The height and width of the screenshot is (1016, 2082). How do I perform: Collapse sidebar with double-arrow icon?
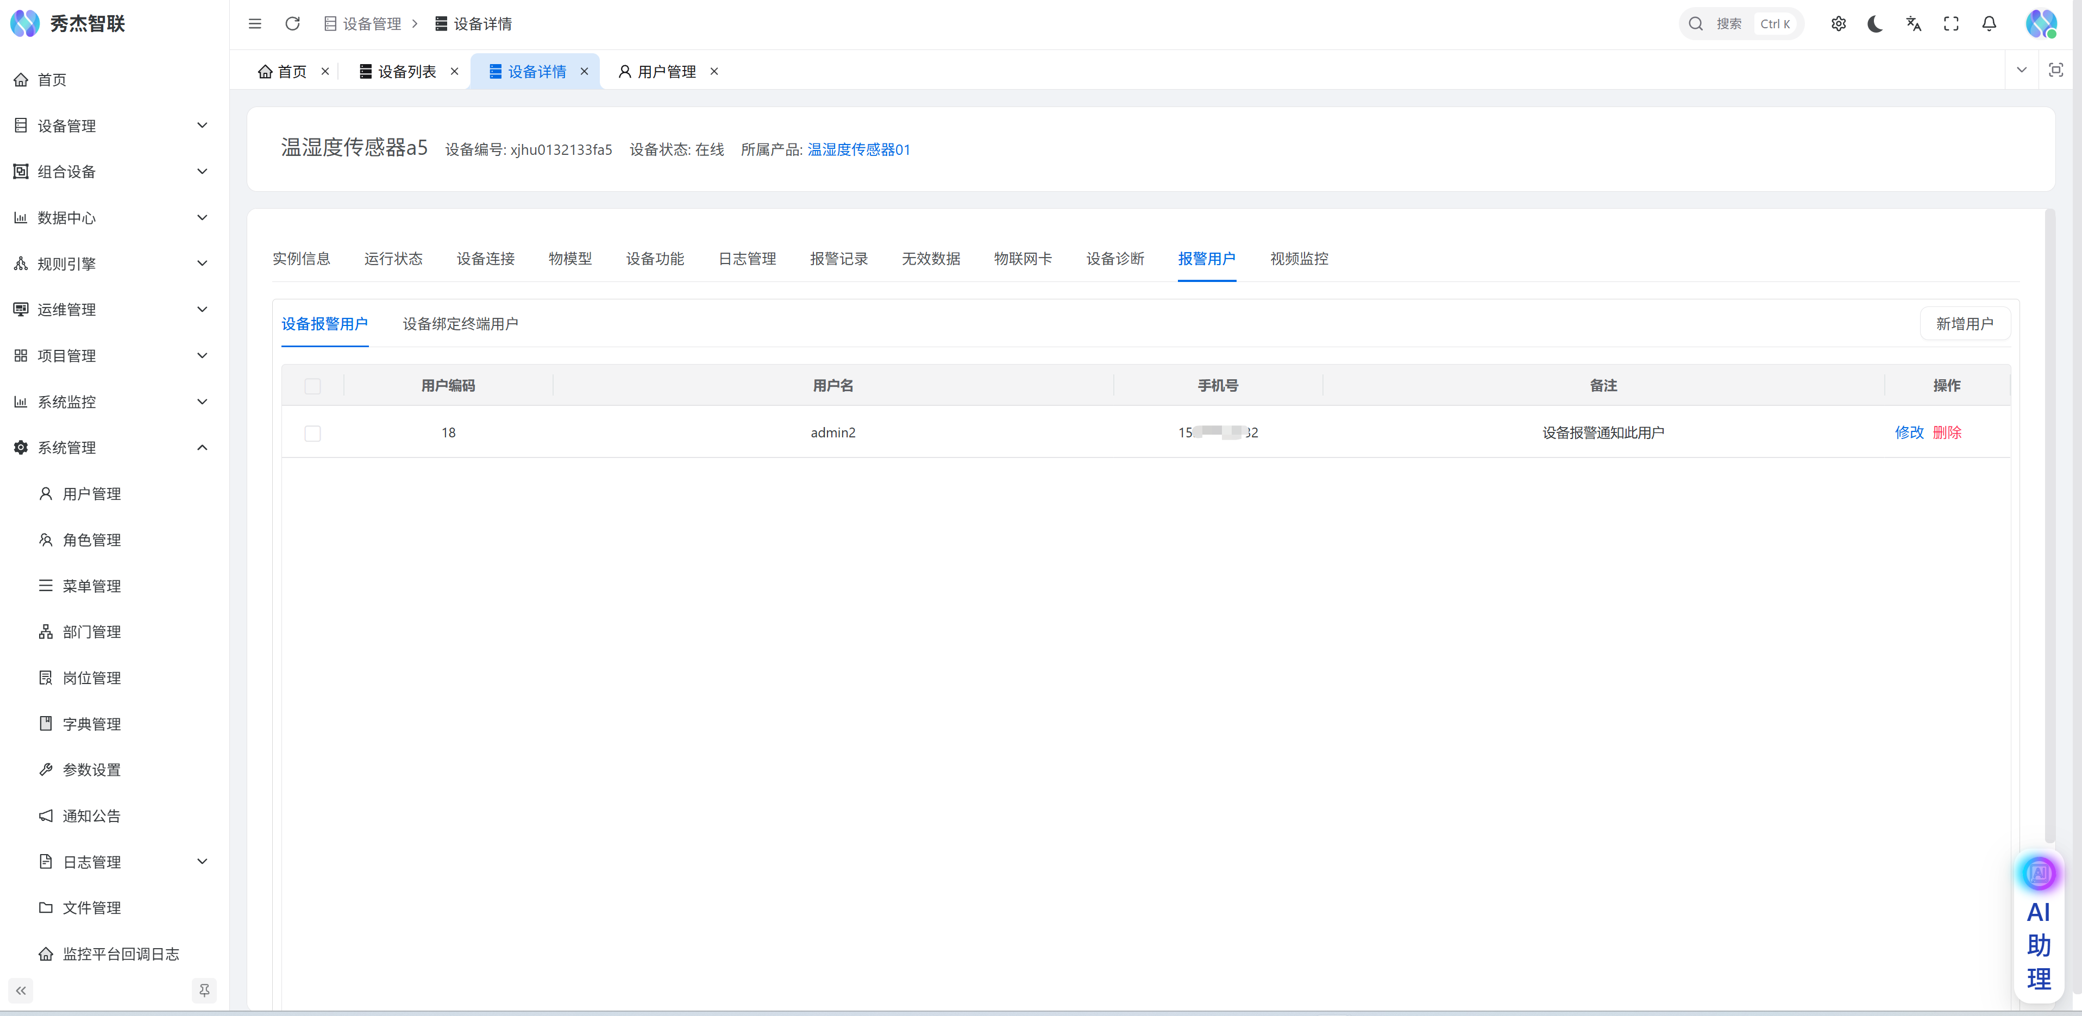tap(21, 990)
